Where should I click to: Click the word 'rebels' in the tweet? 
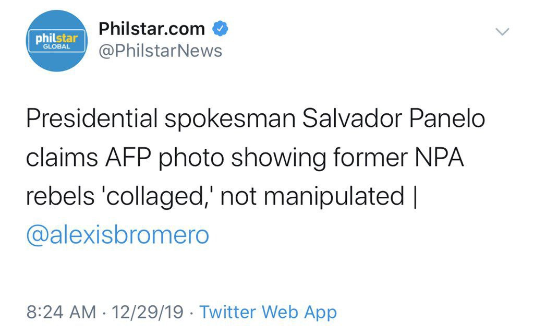(59, 196)
